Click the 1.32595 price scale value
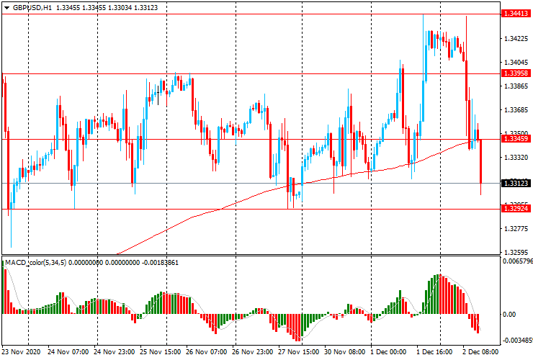 click(x=516, y=253)
